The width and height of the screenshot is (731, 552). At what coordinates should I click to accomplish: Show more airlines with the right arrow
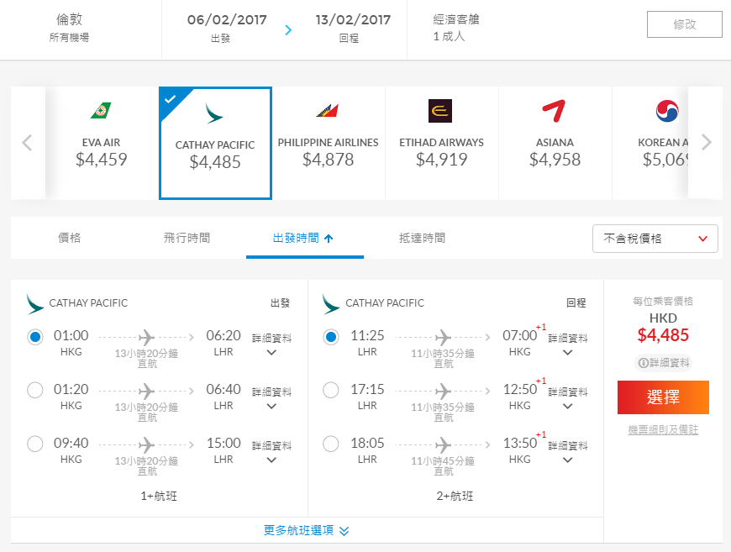[x=707, y=143]
